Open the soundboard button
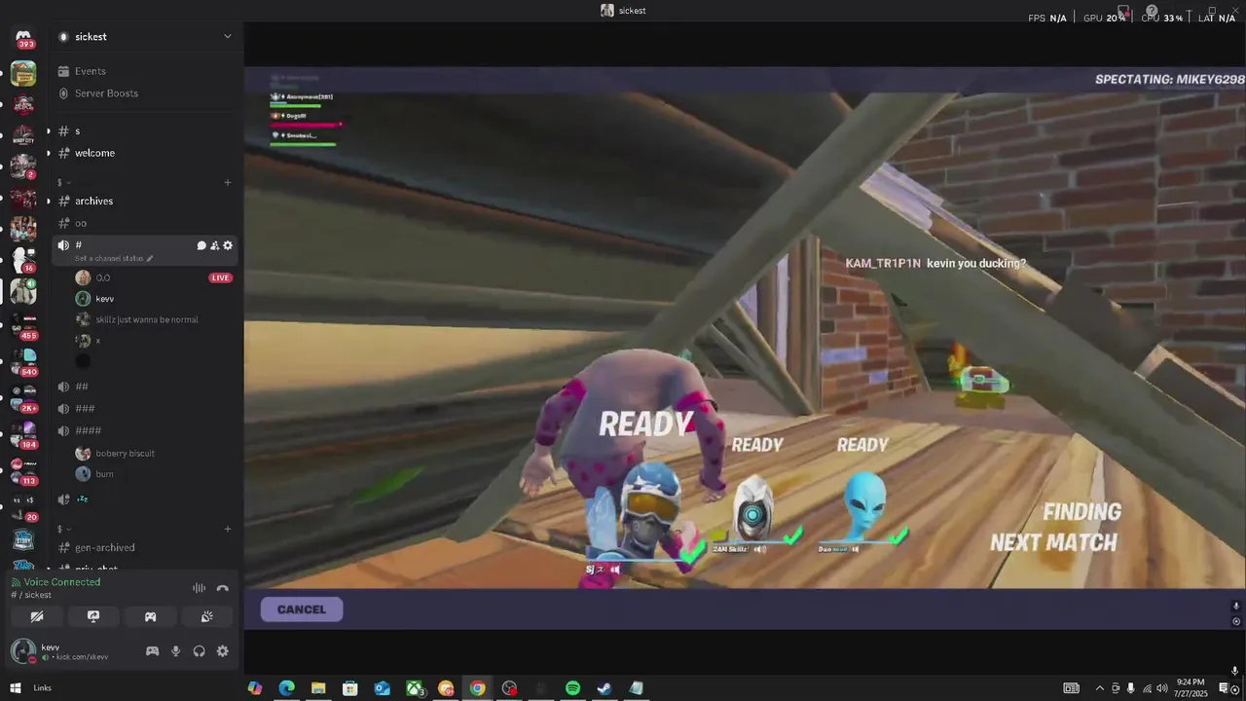Screen dimensions: 1246x701 (206, 616)
